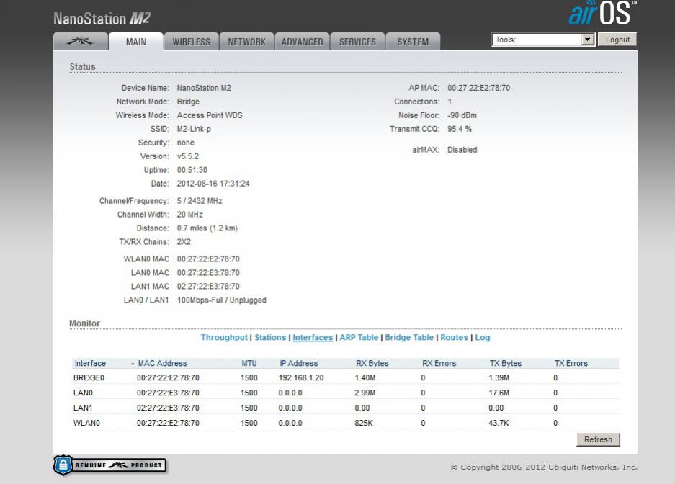The width and height of the screenshot is (675, 484).
Task: View the Stations list
Action: (270, 337)
